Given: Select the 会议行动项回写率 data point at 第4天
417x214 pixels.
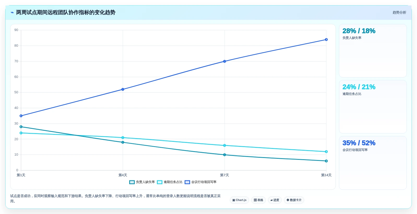Looking at the screenshot, I should click(x=123, y=89).
